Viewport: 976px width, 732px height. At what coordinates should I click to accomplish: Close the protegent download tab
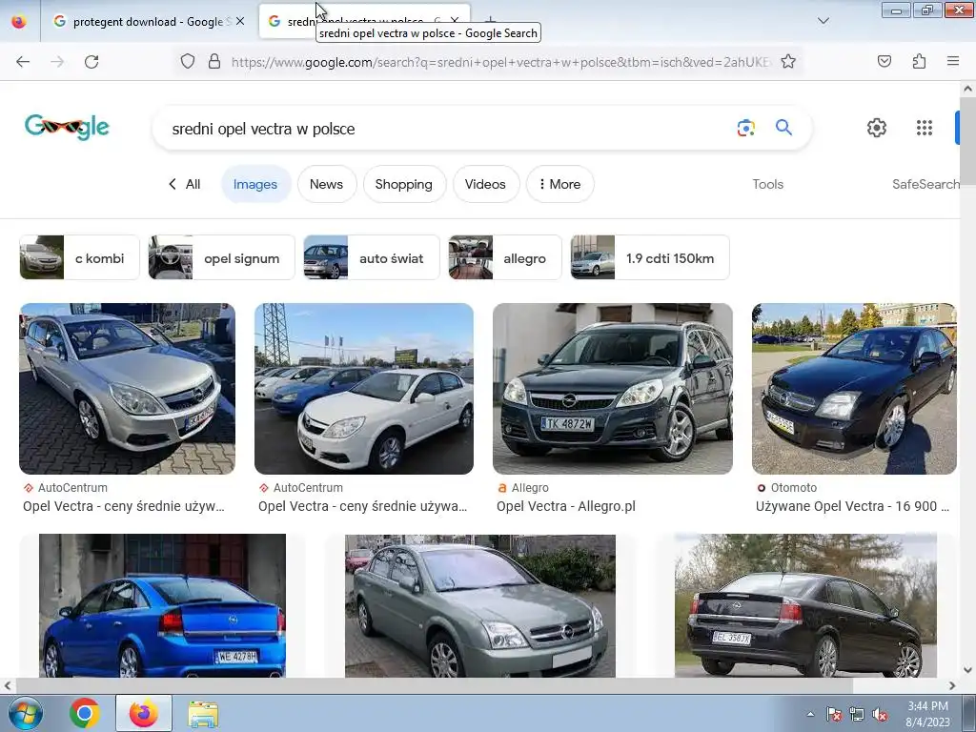coord(240,21)
